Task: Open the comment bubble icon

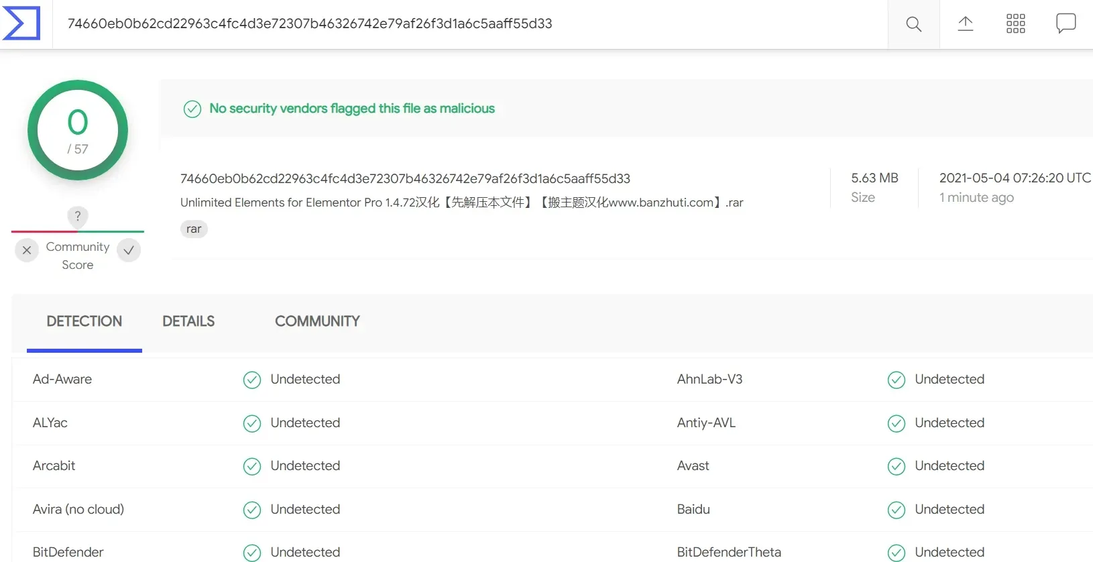Action: point(1066,23)
